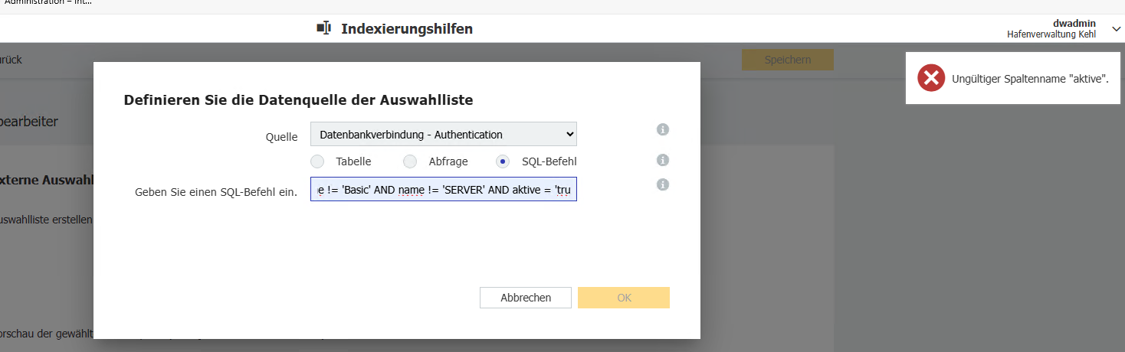The width and height of the screenshot is (1125, 352).
Task: Click the Indexierungshilfen page title
Action: click(406, 29)
